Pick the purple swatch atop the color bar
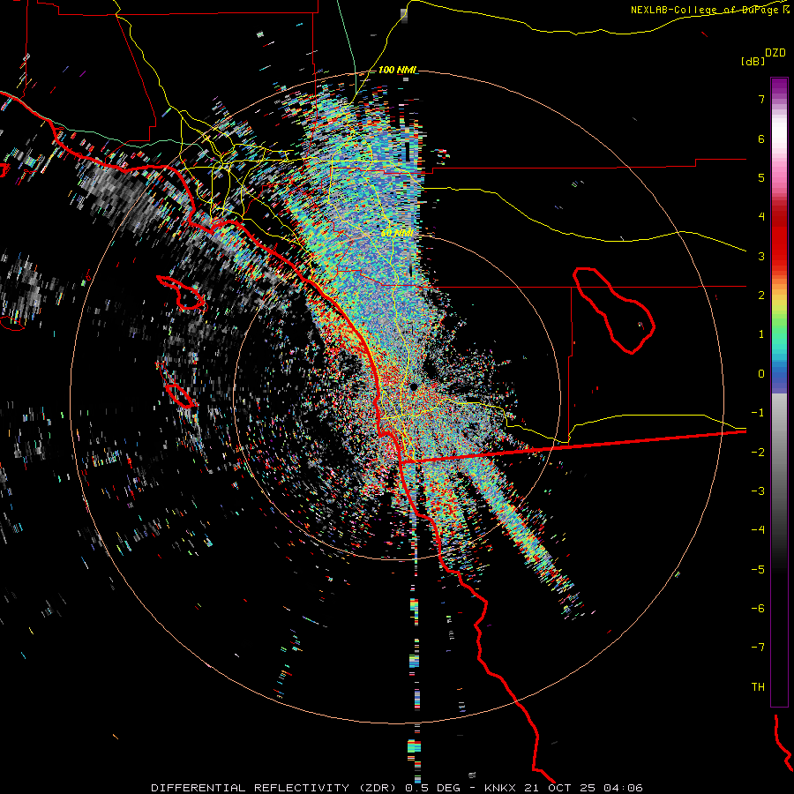This screenshot has width=794, height=794. pyautogui.click(x=779, y=87)
